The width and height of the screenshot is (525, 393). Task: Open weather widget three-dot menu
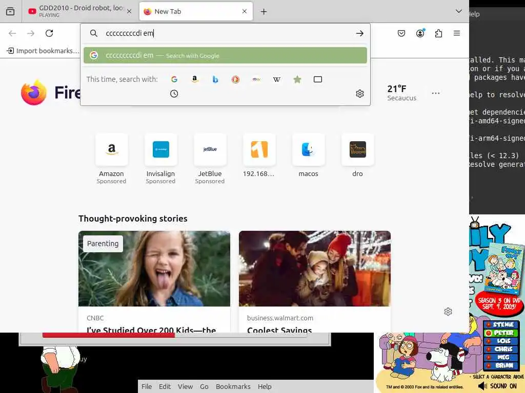tap(436, 93)
